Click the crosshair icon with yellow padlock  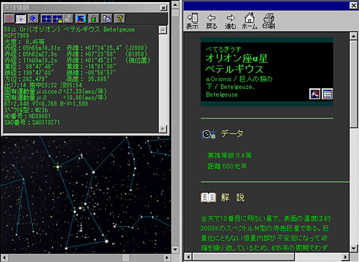point(57,19)
